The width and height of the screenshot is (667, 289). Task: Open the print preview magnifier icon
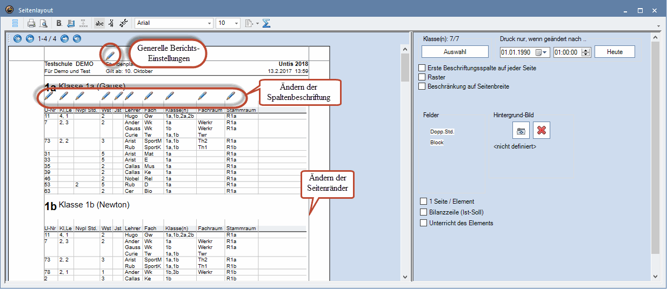[x=43, y=23]
